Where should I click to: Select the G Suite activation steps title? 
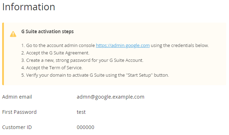(48, 31)
